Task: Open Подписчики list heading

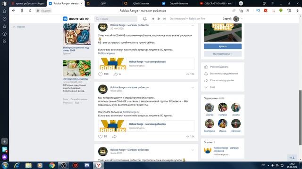Action: 210,98
